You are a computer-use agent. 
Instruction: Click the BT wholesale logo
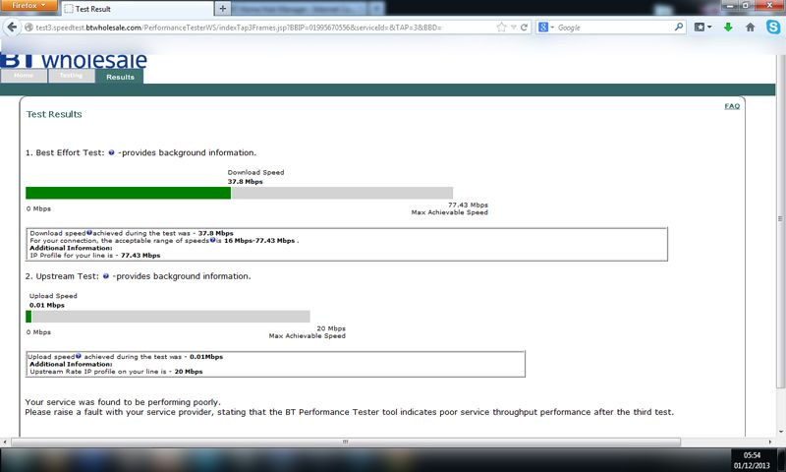click(x=74, y=60)
